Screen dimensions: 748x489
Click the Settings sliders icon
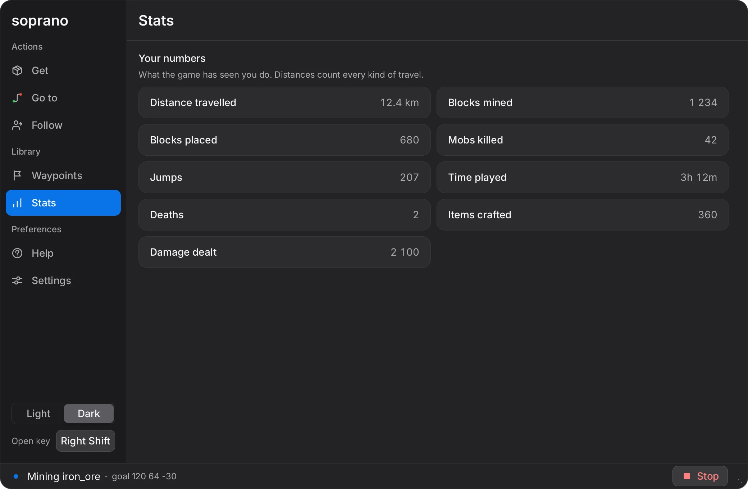pyautogui.click(x=17, y=280)
